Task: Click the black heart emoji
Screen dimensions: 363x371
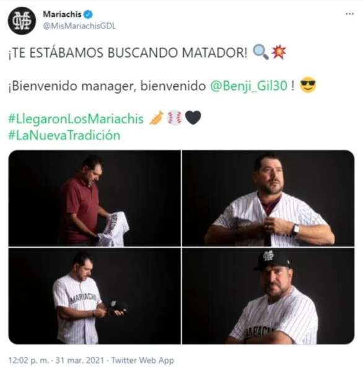Action: pos(193,118)
